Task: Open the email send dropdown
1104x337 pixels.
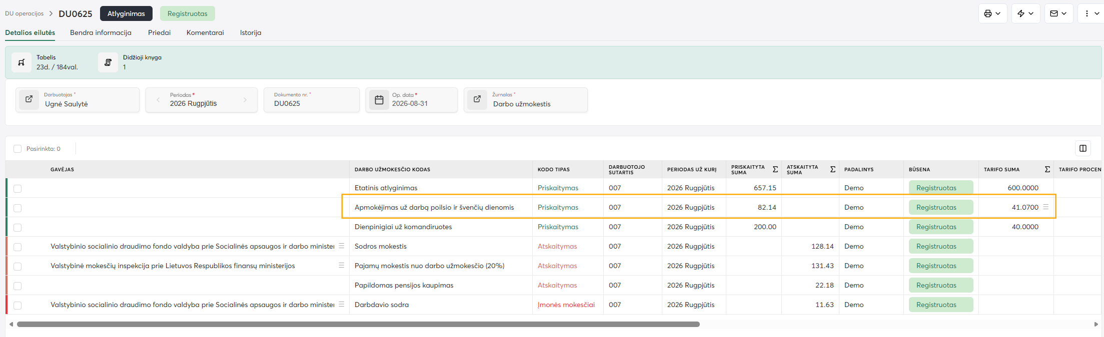Action: click(x=1058, y=13)
